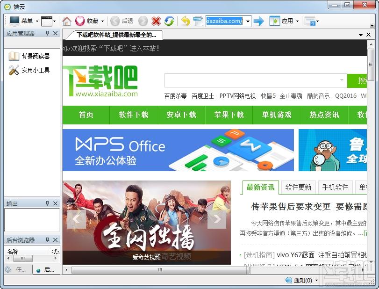Expand the 菜单 dropdown arrow
This screenshot has width=379, height=289.
click(37, 22)
